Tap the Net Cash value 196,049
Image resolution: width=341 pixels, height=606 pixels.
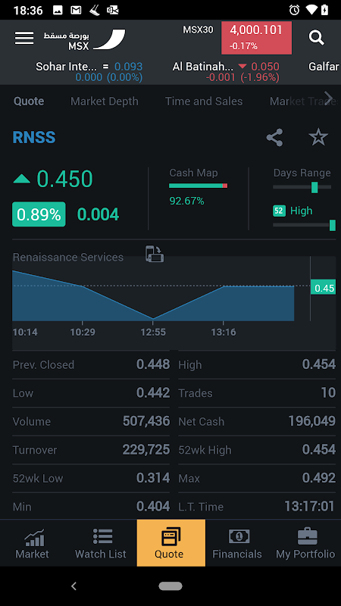coord(312,421)
